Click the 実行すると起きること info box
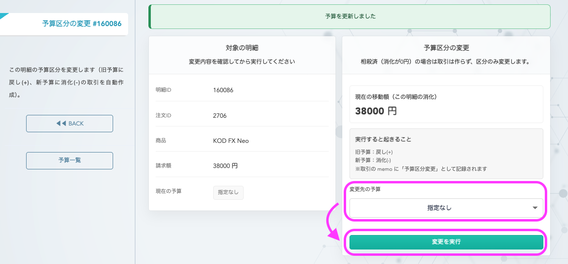The image size is (568, 264). (446, 153)
